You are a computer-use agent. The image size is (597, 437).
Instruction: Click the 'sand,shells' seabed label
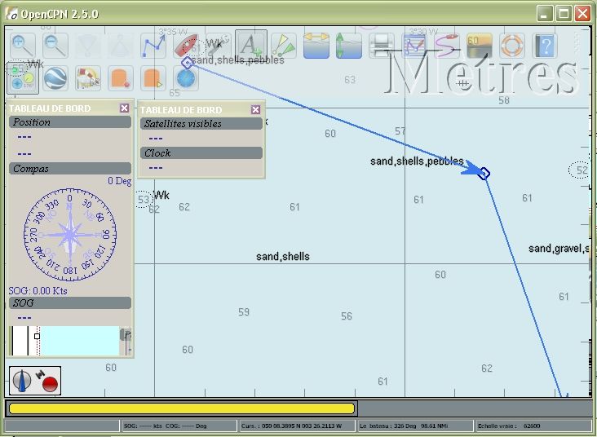point(283,257)
